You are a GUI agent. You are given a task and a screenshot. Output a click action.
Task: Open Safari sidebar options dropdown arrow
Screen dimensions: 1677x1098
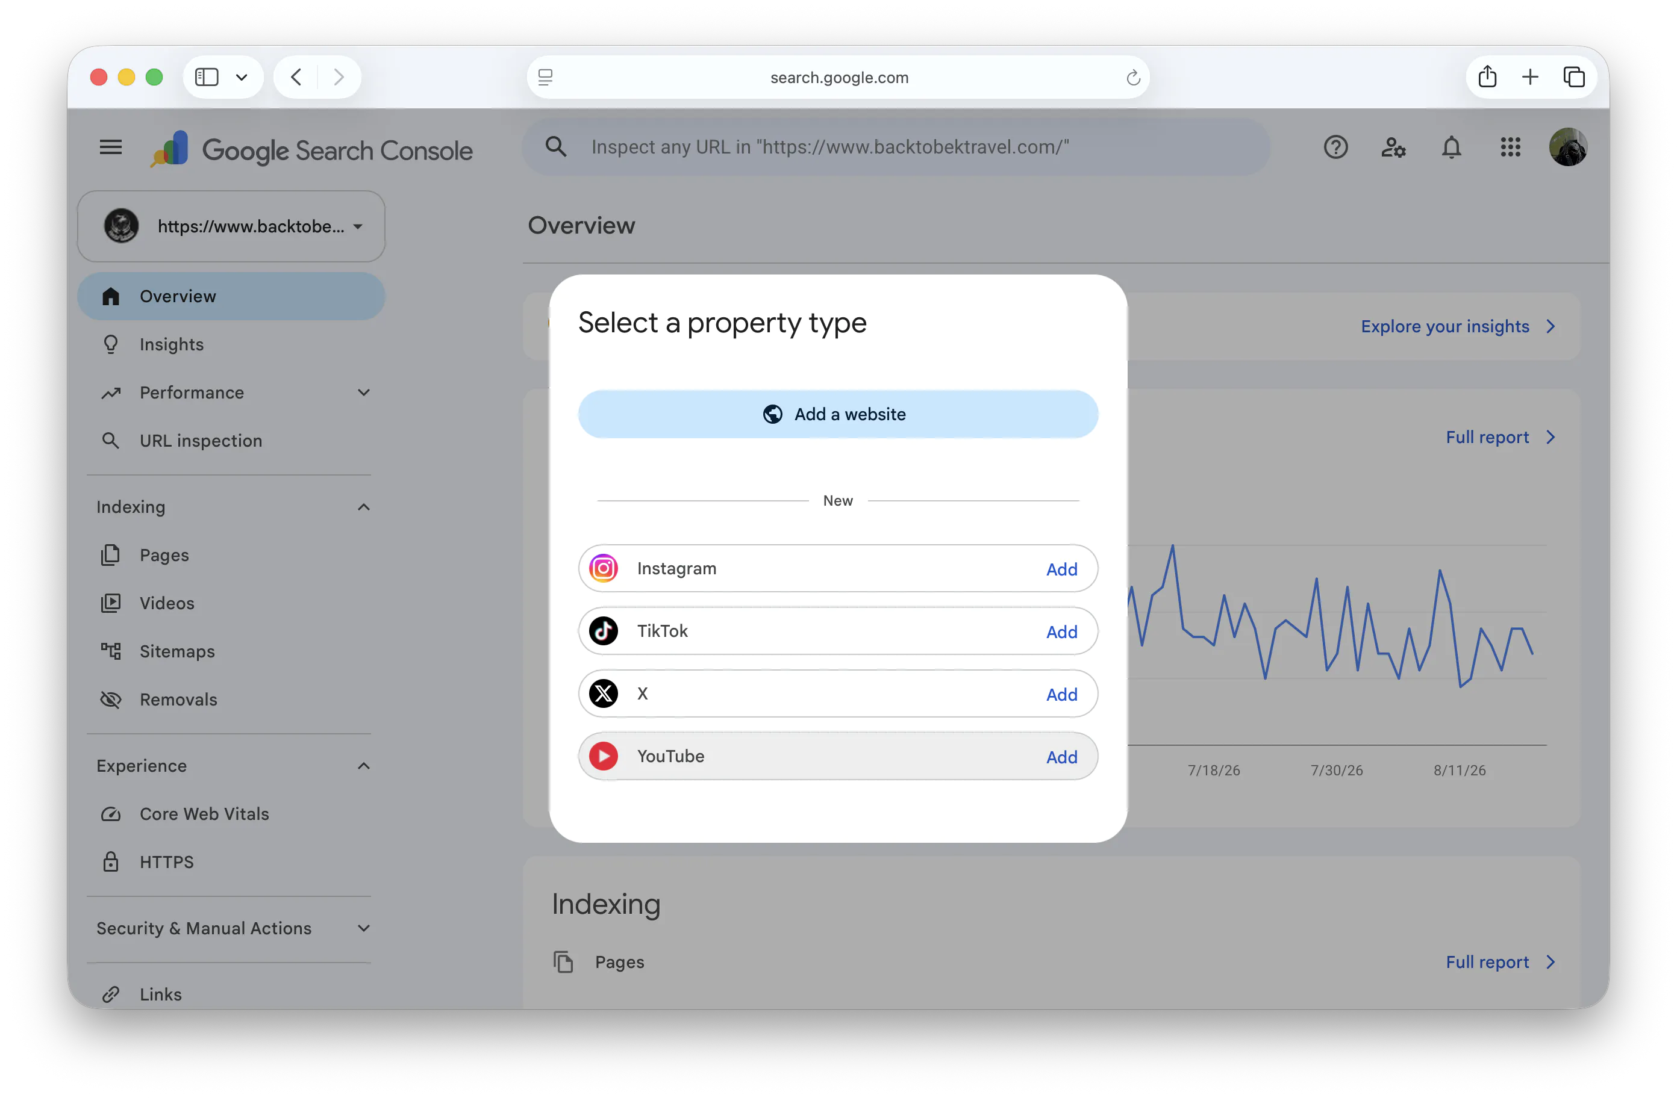point(242,77)
